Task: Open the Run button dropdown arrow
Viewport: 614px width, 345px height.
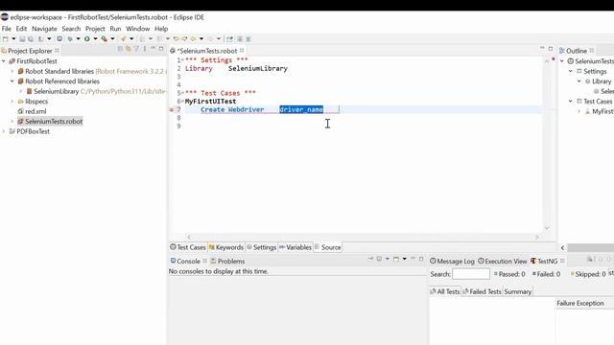Action: [x=95, y=38]
